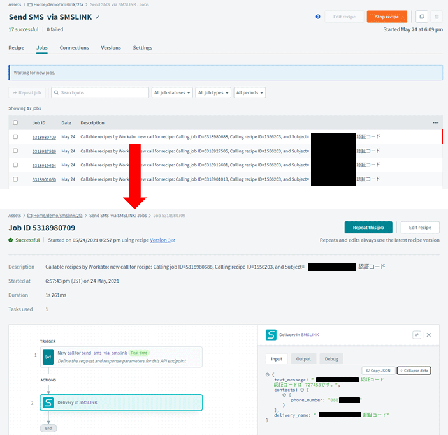Screen dimensions: 448x435
Task: Check the box for job 5318927526
Action: point(15,151)
